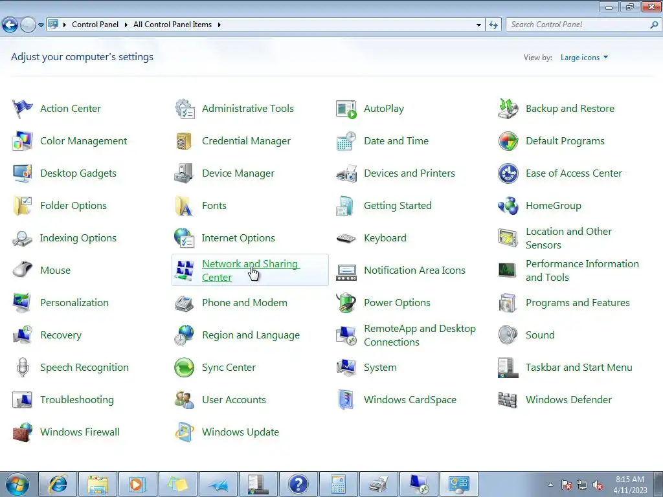Expand the arrow before the Control Panel breadcrumb
This screenshot has height=497, width=663.
[65, 25]
